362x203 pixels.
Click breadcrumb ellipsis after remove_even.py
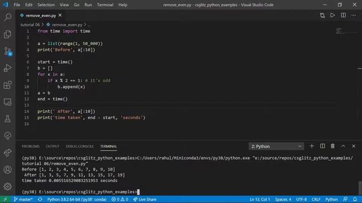(89, 25)
